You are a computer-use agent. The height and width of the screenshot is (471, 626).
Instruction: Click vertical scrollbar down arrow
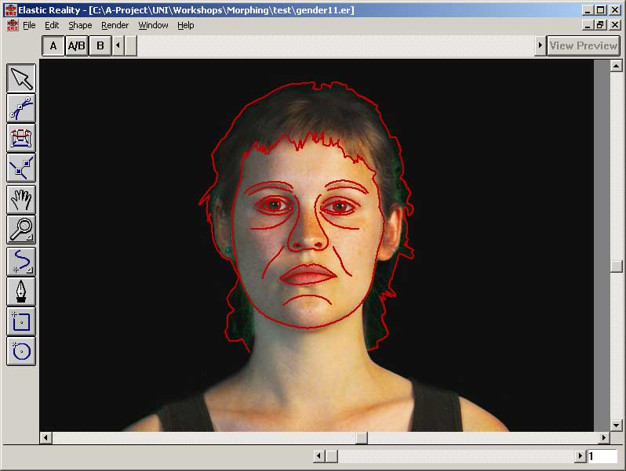click(x=616, y=426)
